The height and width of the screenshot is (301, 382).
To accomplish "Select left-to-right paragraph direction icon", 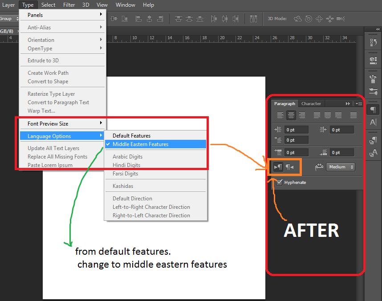I will coord(278,167).
